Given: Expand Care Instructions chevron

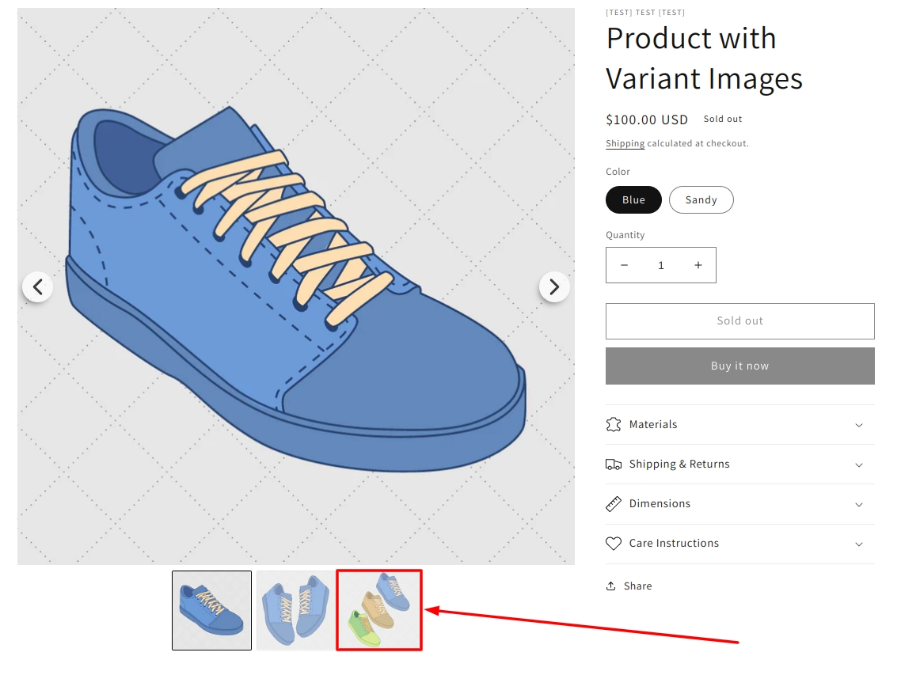Looking at the screenshot, I should pos(859,544).
